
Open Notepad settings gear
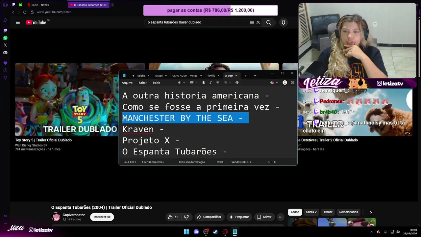292,83
